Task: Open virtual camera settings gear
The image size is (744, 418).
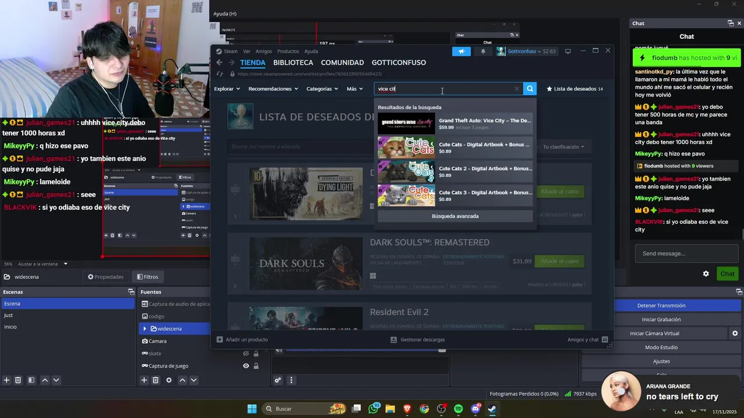Action: pos(735,333)
